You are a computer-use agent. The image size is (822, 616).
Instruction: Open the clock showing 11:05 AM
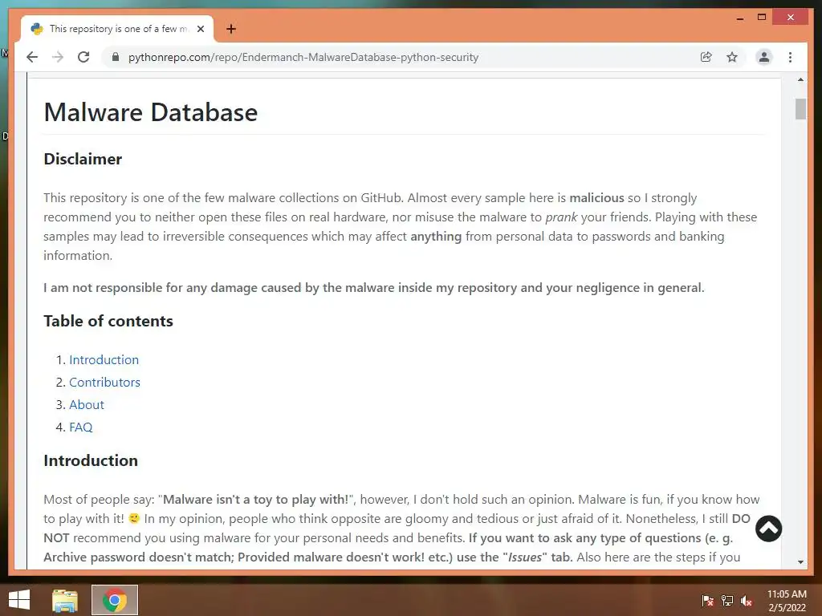point(787,601)
